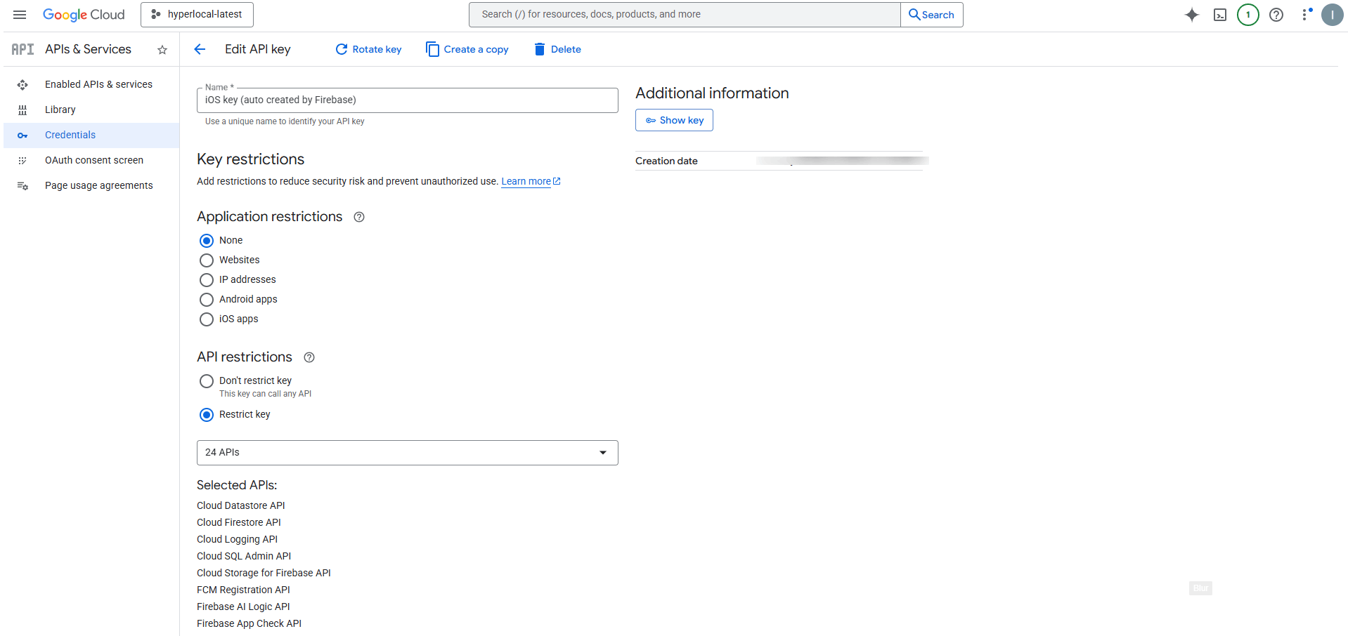Click Cloud Firestore API in selected list
The width and height of the screenshot is (1348, 636).
tap(239, 522)
